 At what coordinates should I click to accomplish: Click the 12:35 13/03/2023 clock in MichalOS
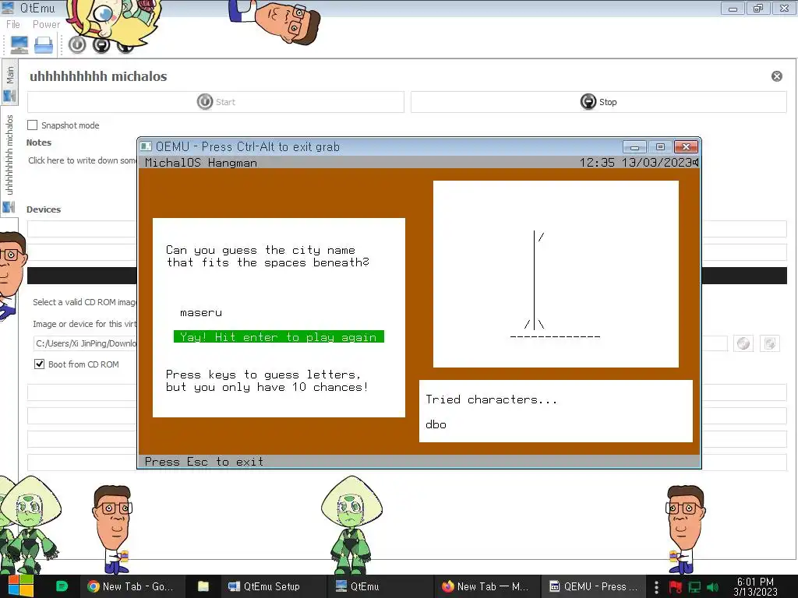pos(635,163)
